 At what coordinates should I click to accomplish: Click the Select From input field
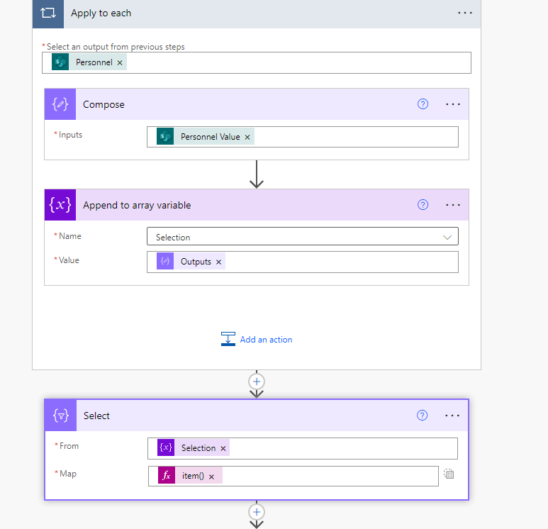(303, 448)
